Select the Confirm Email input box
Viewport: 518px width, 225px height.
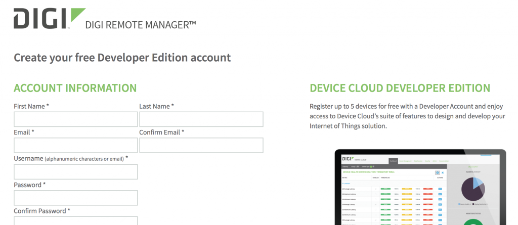click(x=201, y=146)
